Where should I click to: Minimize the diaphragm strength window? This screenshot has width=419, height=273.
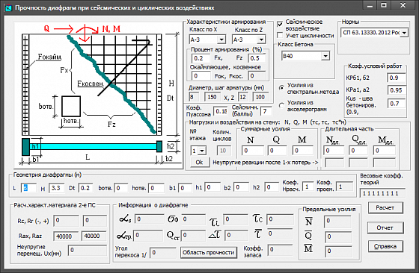point(370,5)
